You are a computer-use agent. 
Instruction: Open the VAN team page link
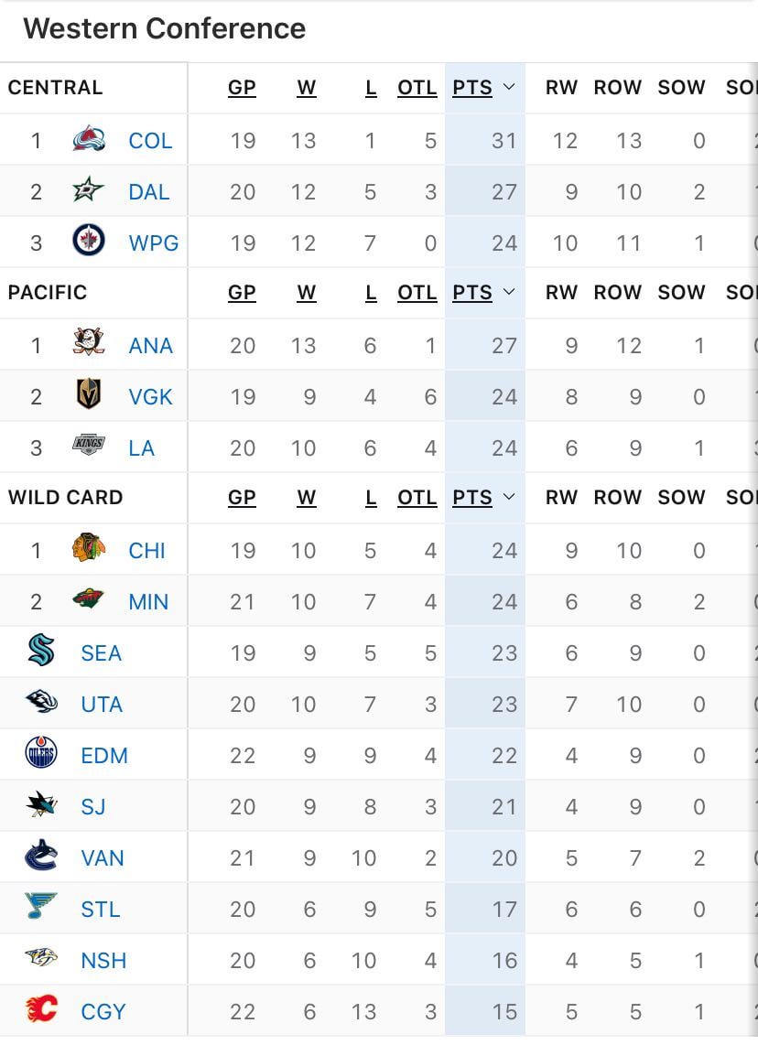(103, 858)
